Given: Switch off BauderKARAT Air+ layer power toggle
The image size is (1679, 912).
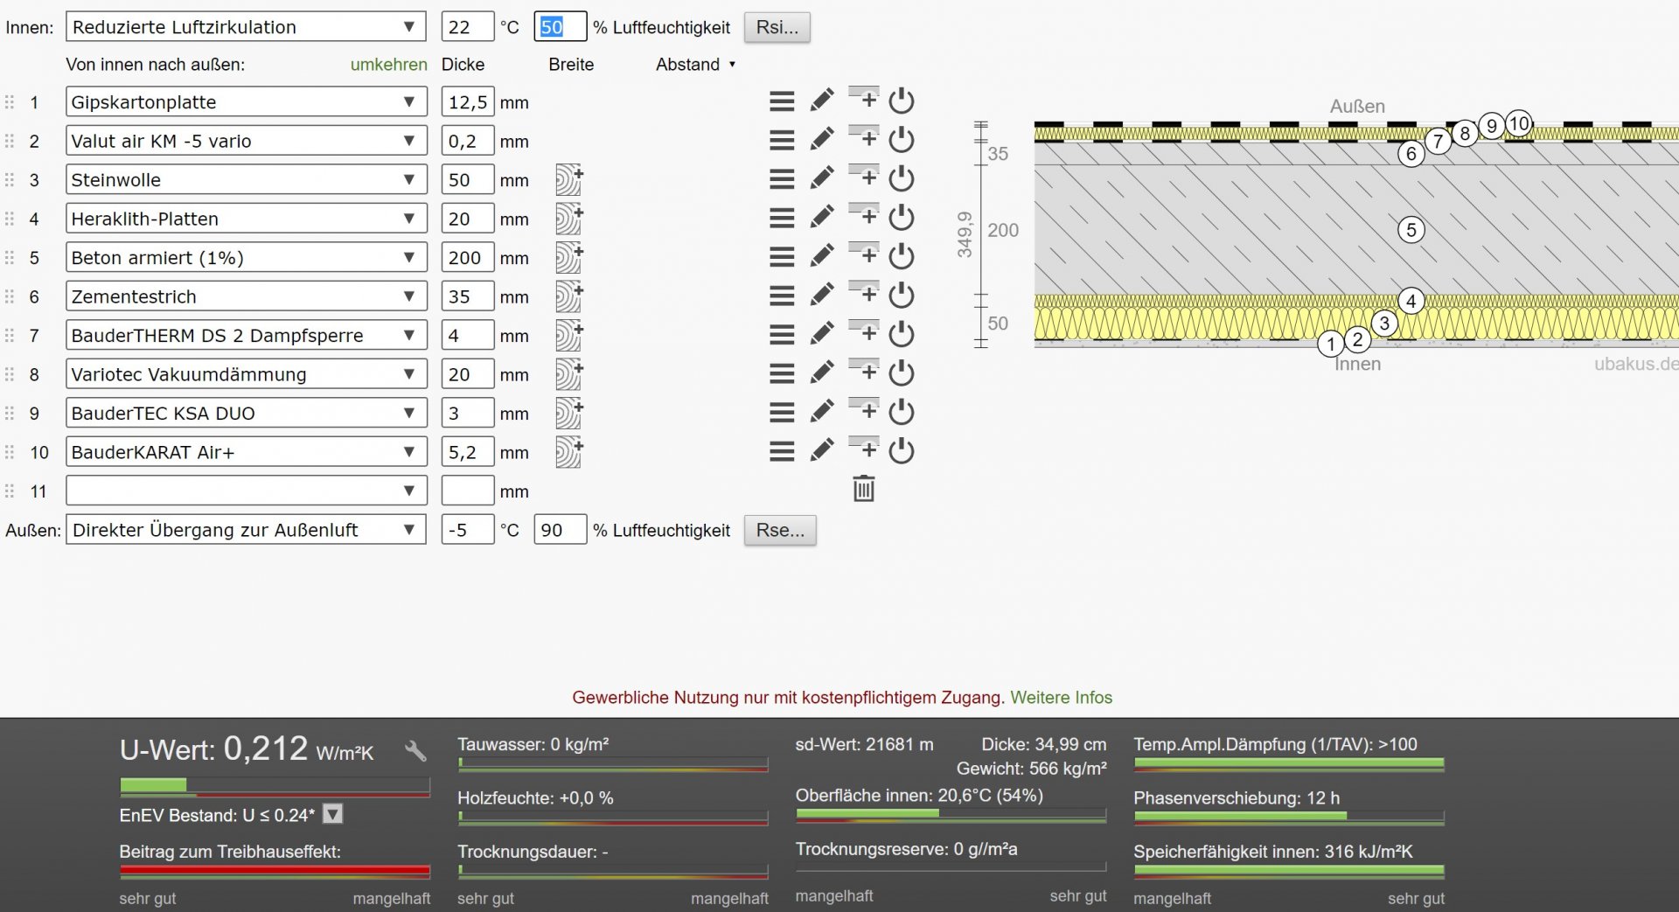Looking at the screenshot, I should tap(901, 452).
